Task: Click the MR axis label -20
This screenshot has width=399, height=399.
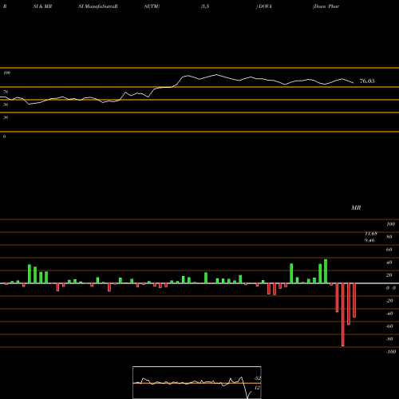Action: coord(389,301)
